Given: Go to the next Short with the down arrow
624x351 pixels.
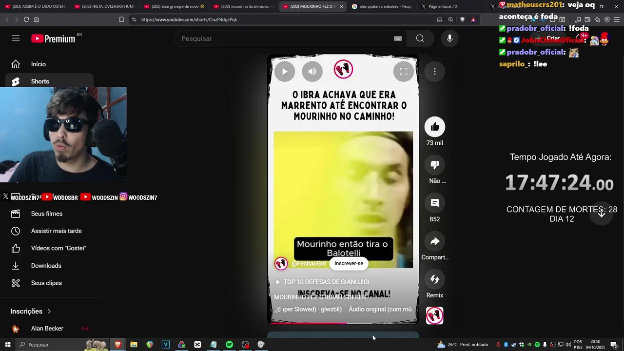Looking at the screenshot, I should pos(602,214).
